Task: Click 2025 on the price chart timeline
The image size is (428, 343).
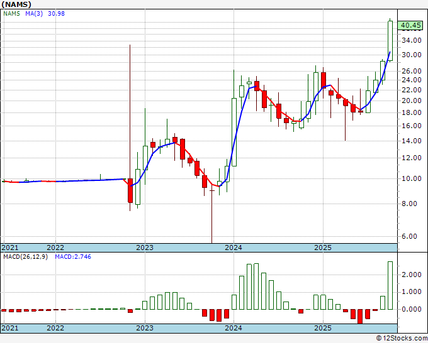Action: tap(323, 248)
